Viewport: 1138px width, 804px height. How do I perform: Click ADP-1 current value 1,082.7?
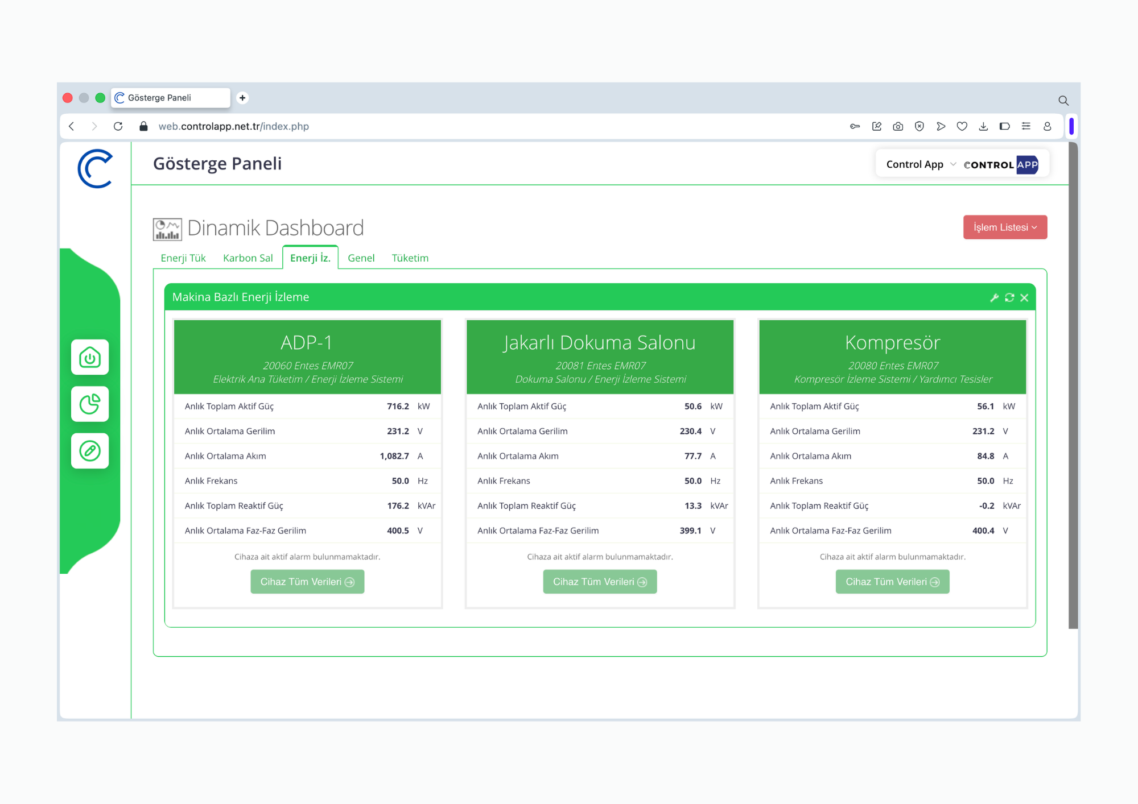[394, 456]
